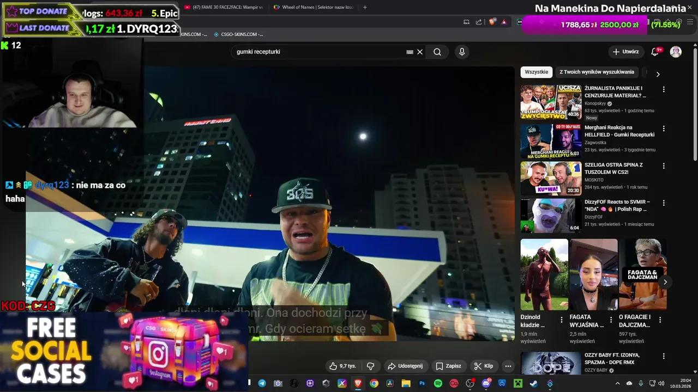Open Minecraft launcher from the taskbar

coord(518,383)
